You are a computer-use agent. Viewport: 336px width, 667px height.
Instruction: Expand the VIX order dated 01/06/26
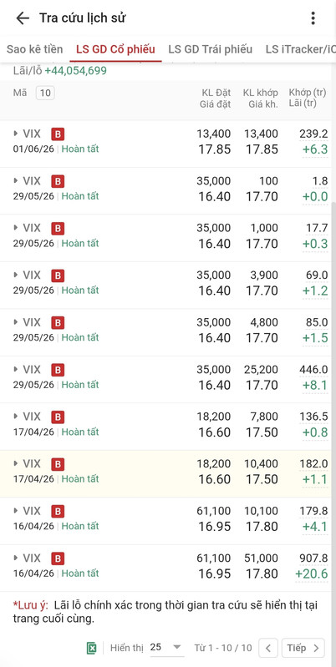tap(16, 134)
